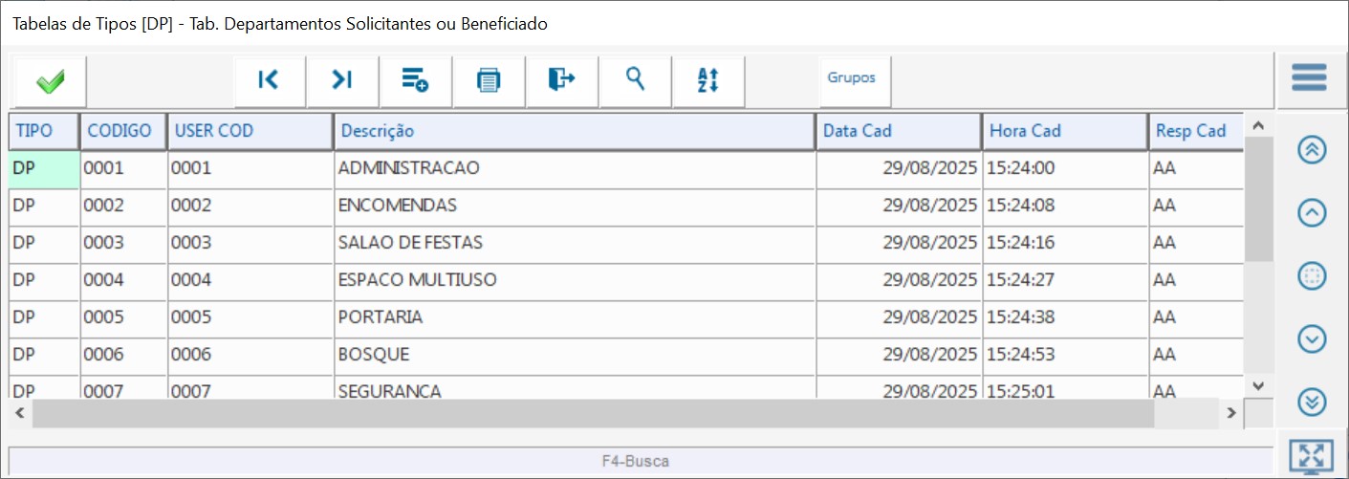Click the print list icon

point(489,80)
